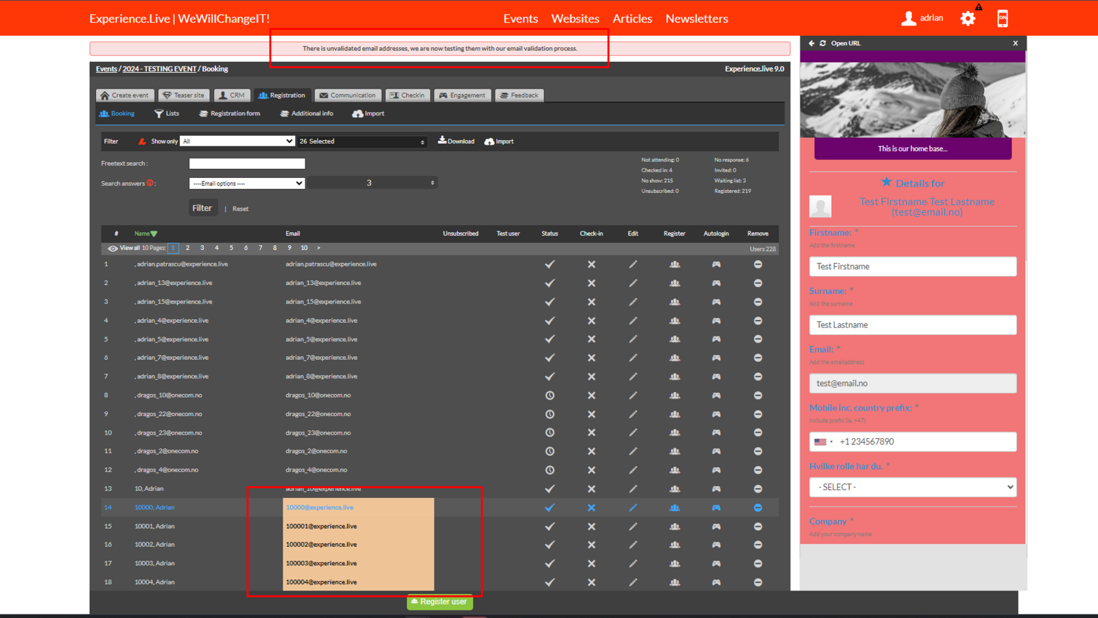Click register icon for adrian_7@experience.live row
The image size is (1098, 618).
pyautogui.click(x=675, y=358)
